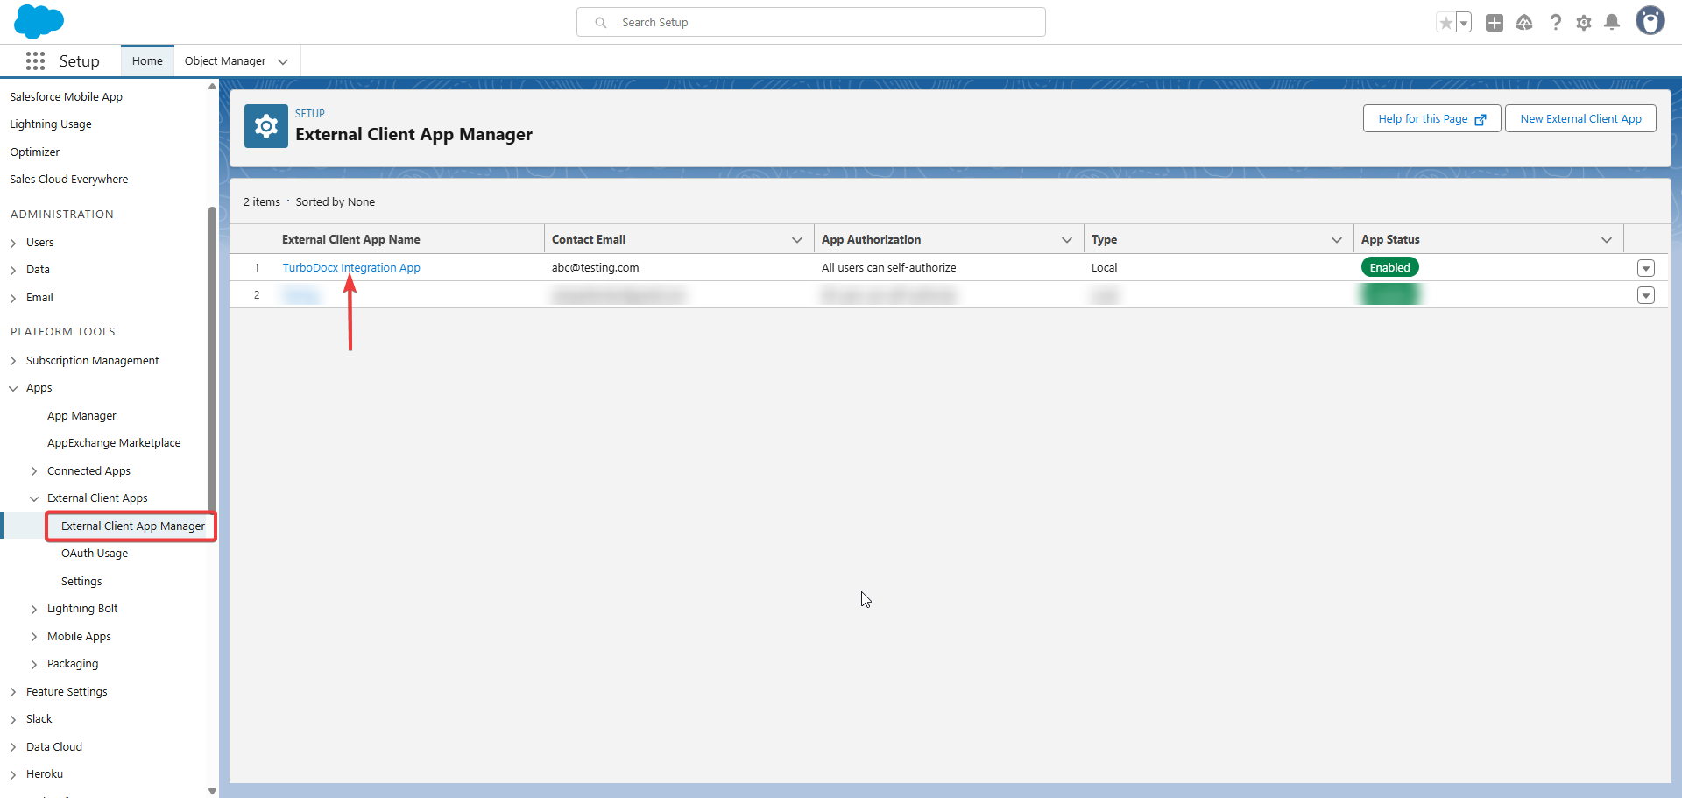Expand the Feature Settings chevron
Screen dimensions: 1682x798
13,692
